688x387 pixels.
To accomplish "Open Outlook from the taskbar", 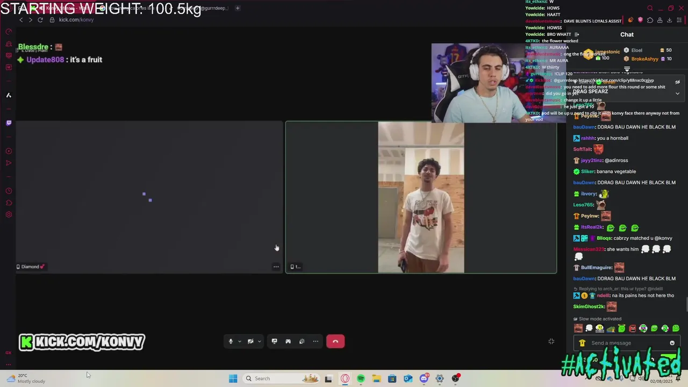I will [408, 378].
